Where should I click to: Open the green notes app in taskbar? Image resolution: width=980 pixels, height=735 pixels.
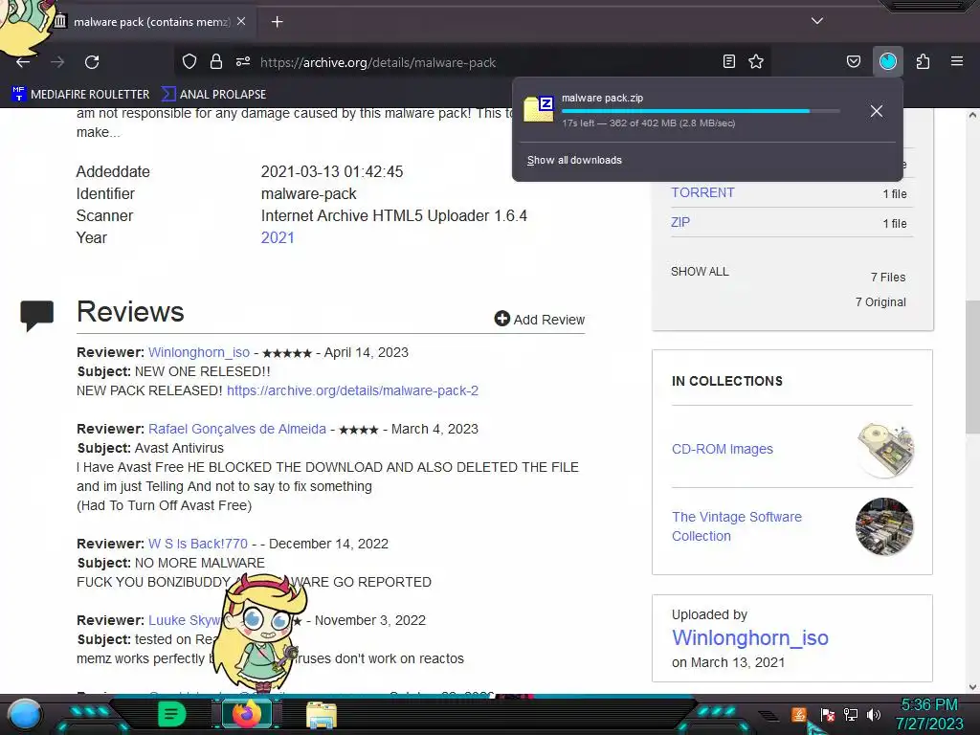pyautogui.click(x=171, y=714)
